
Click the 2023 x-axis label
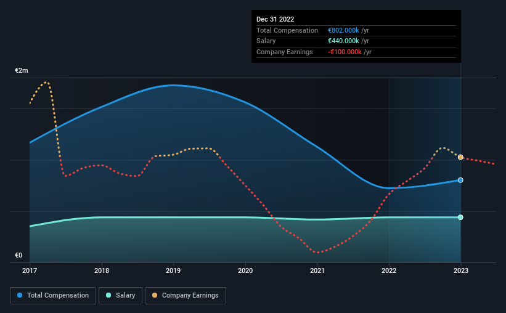461,270
